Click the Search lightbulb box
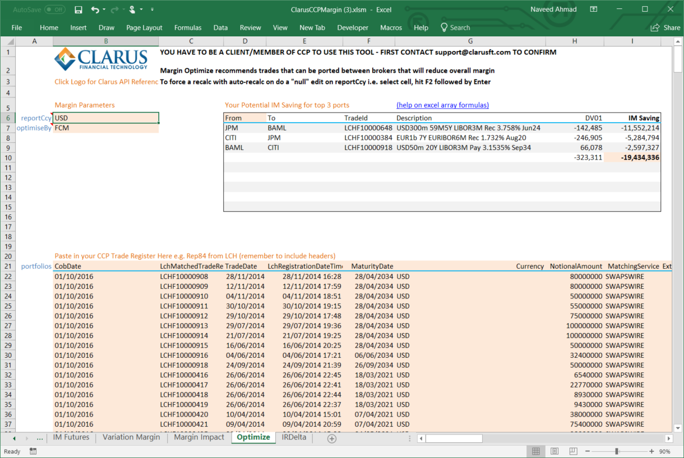The width and height of the screenshot is (684, 458). coord(455,27)
